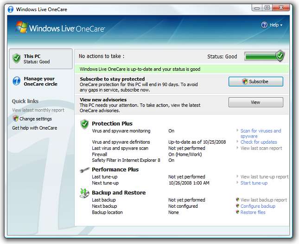Click '10/26/2008 1:00 AM' next tune-up value
The width and height of the screenshot is (299, 244).
click(x=189, y=183)
